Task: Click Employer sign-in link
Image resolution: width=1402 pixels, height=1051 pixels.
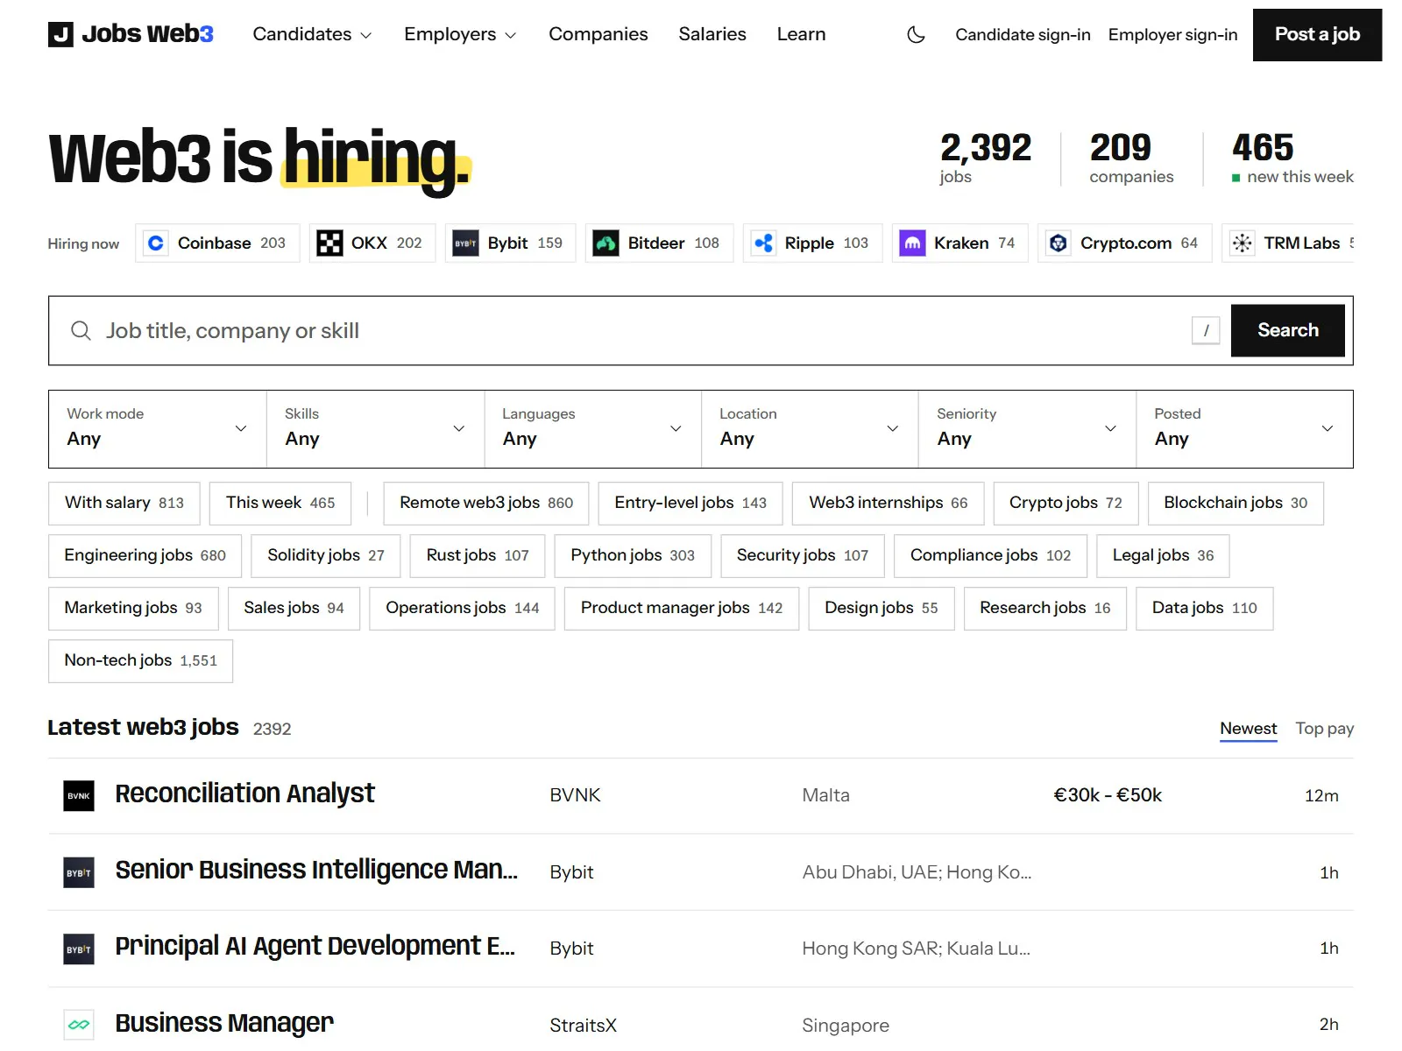Action: tap(1172, 34)
